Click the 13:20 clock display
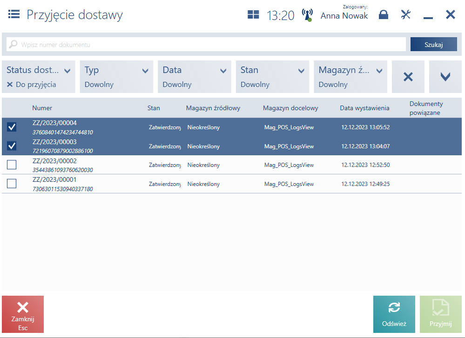This screenshot has width=465, height=338. coord(280,15)
